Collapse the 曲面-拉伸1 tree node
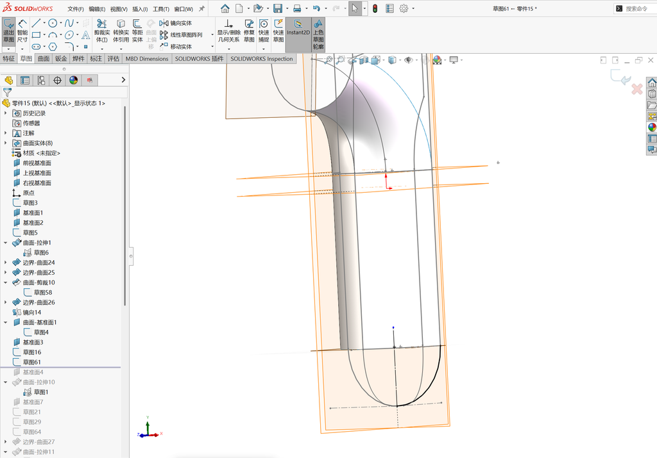657x458 pixels. click(x=5, y=243)
